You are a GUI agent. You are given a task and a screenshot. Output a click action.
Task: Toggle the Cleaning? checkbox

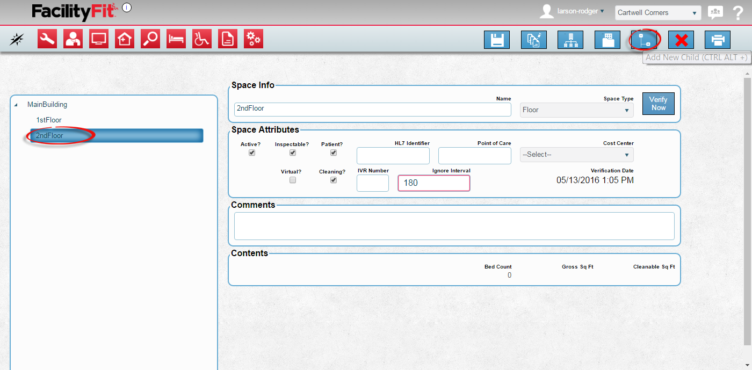(x=334, y=180)
